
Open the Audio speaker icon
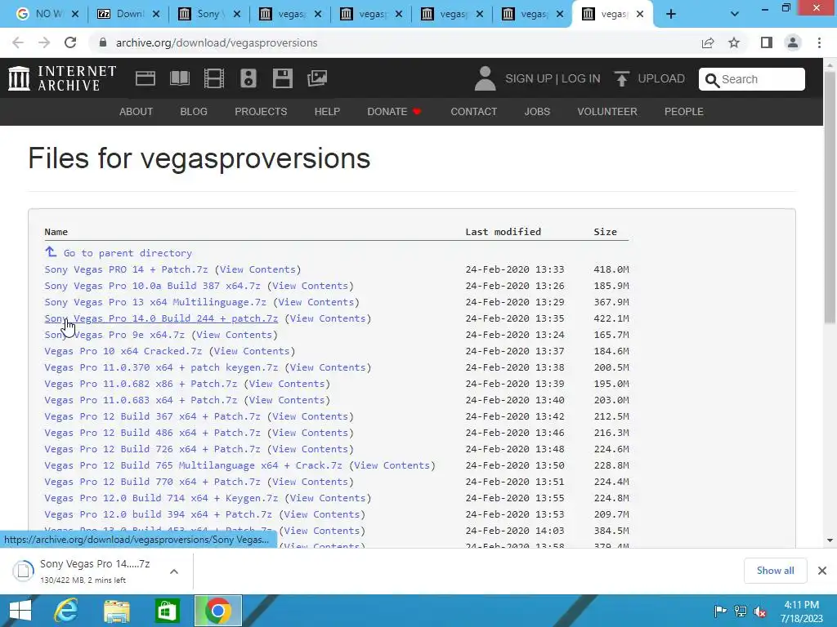click(248, 78)
